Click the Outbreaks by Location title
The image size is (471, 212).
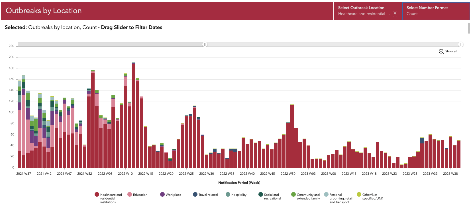(x=44, y=11)
